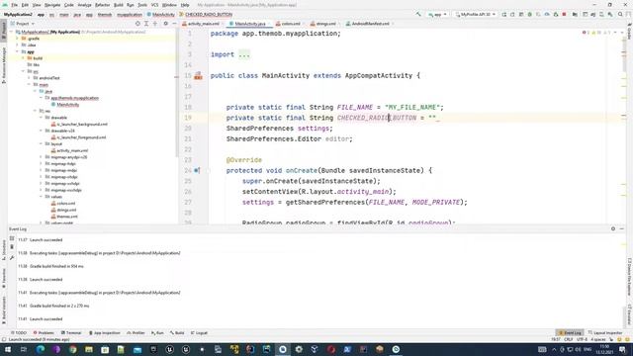
Task: Expand the gradle folder in tree
Action: [18, 39]
